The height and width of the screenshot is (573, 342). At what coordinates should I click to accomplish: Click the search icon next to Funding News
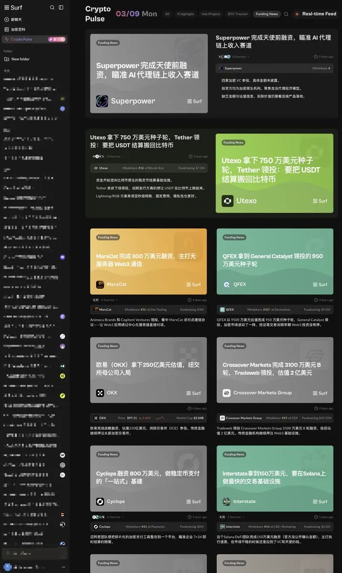pyautogui.click(x=286, y=14)
